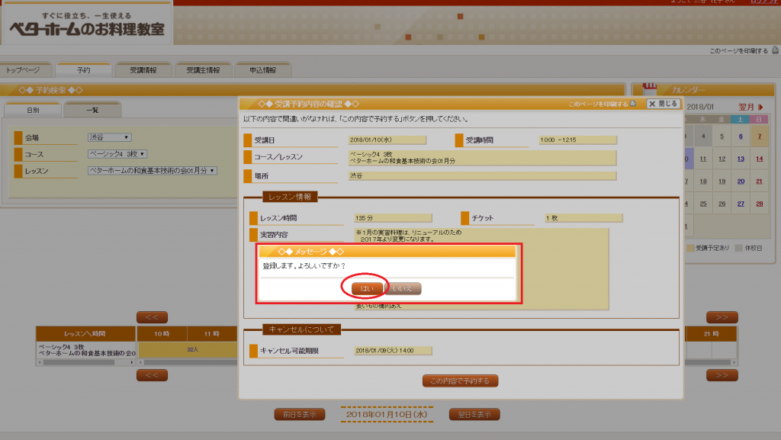This screenshot has width=781, height=440.
Task: Select calendar date 6
Action: click(x=741, y=136)
